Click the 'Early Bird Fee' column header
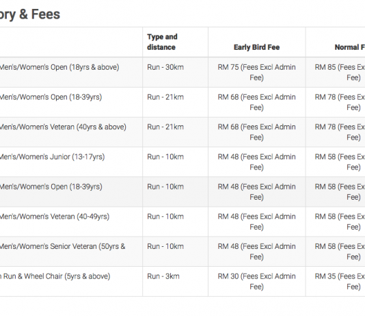Screen dimensions: 365x316 pos(256,47)
